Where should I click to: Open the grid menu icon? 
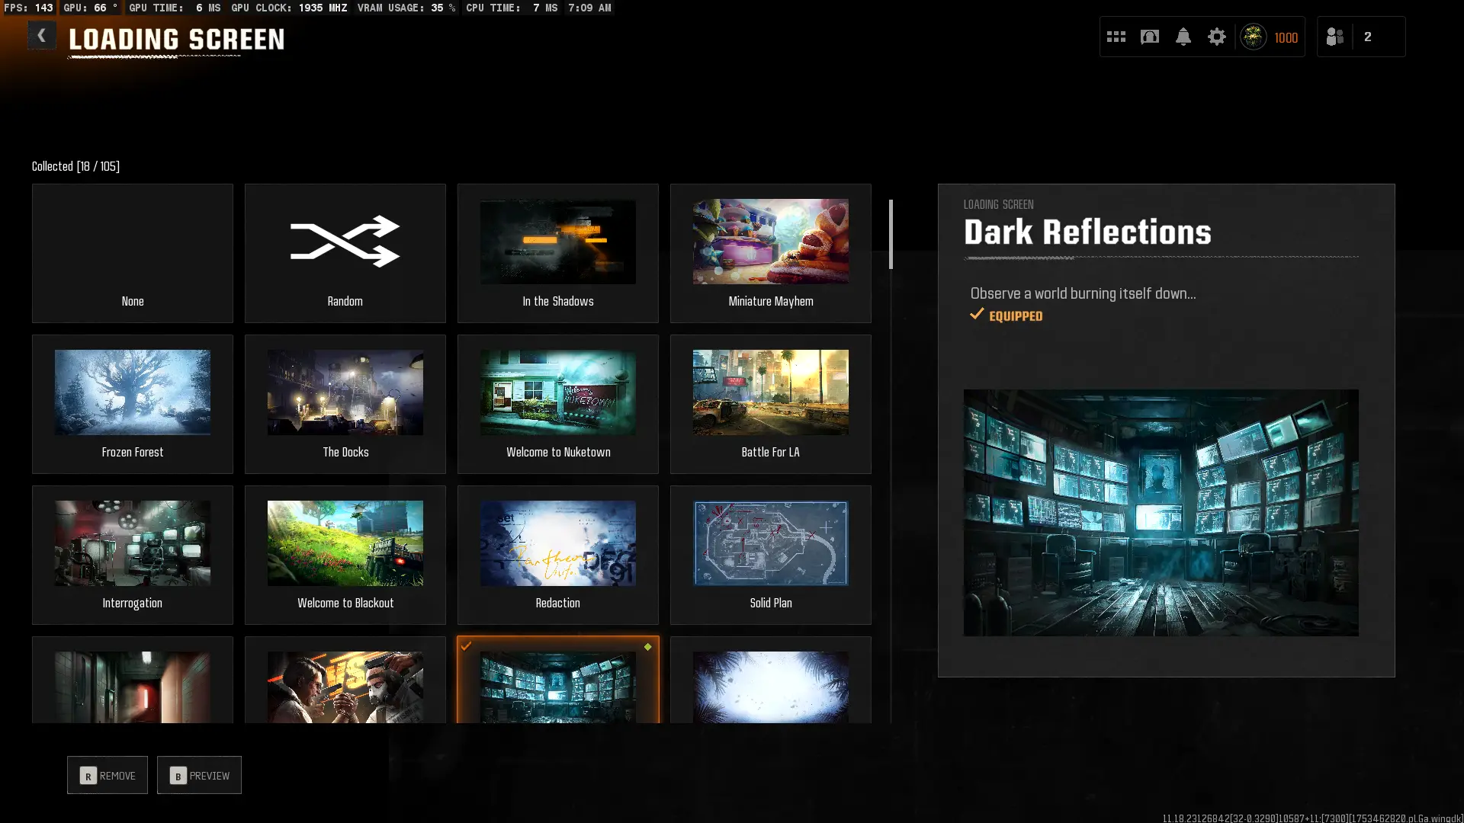1116,37
